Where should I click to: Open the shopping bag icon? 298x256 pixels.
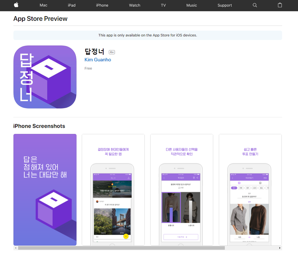coord(280,5)
